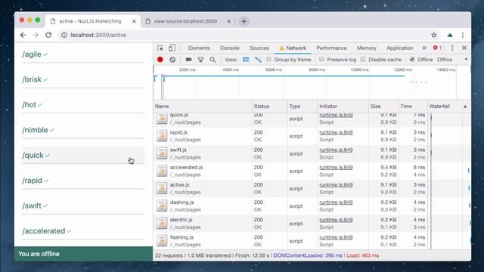Image resolution: width=484 pixels, height=272 pixels.
Task: Sort requests by Status column
Action: click(x=270, y=107)
